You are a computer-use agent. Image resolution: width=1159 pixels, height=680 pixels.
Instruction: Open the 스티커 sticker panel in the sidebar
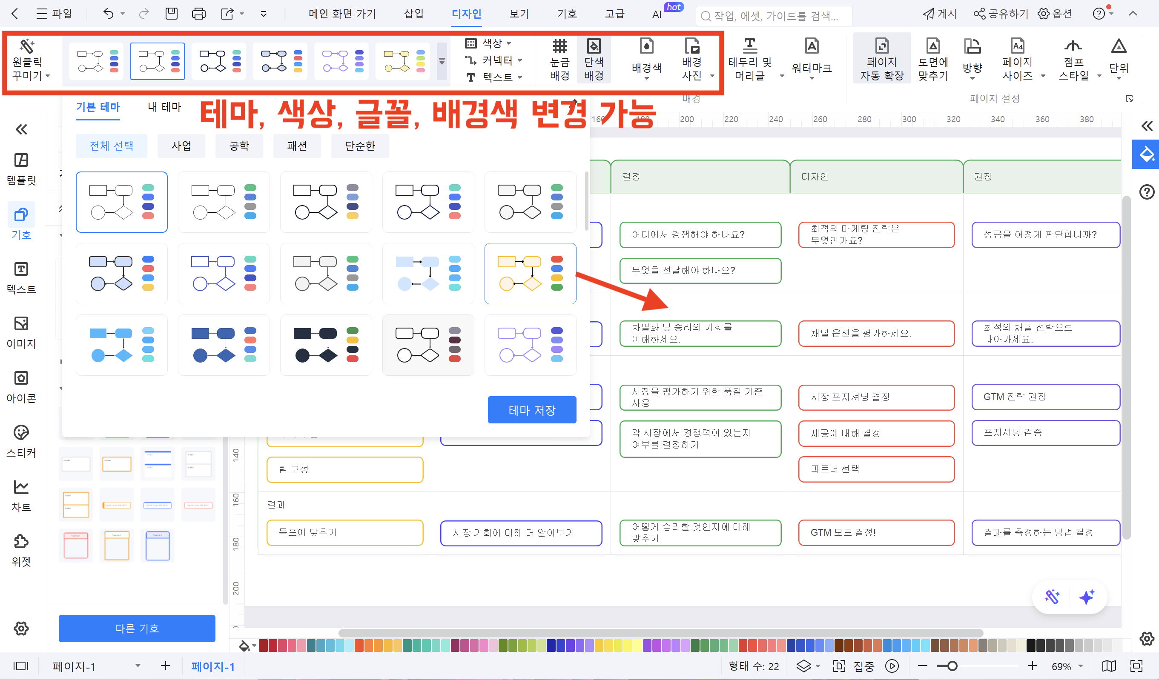pos(21,440)
